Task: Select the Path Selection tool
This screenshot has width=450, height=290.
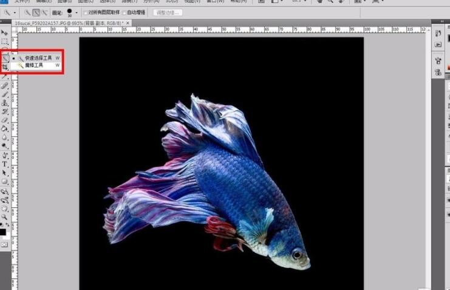Action: pos(5,173)
